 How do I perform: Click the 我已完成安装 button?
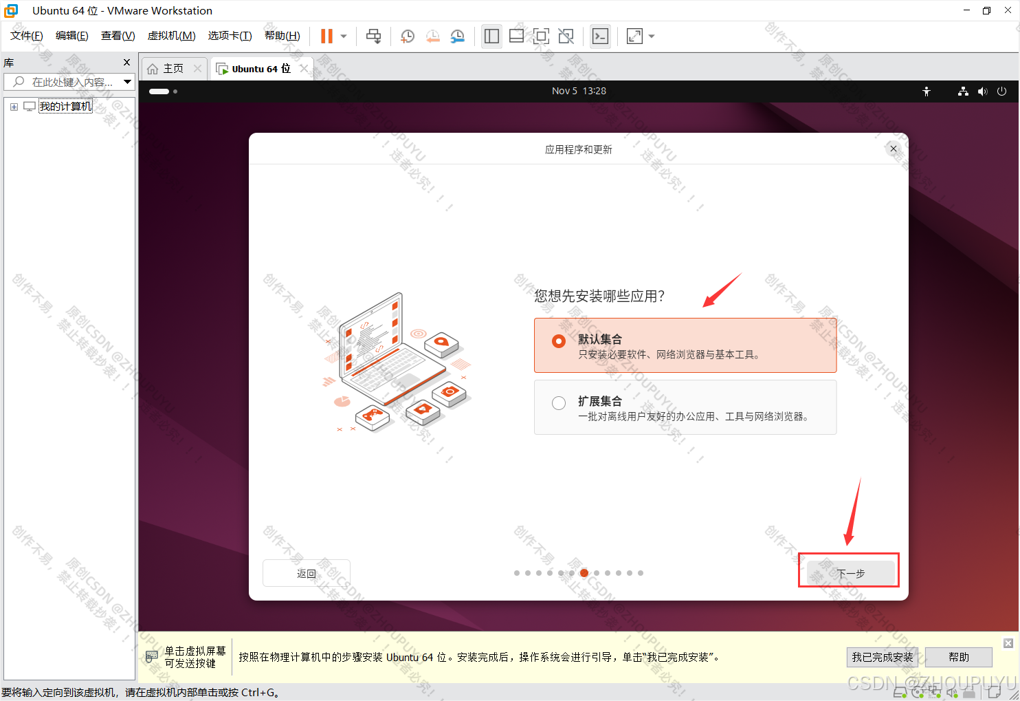[x=883, y=657]
